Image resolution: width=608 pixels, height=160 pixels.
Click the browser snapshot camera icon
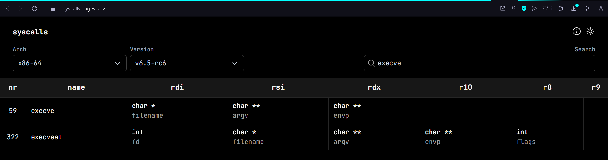[513, 8]
